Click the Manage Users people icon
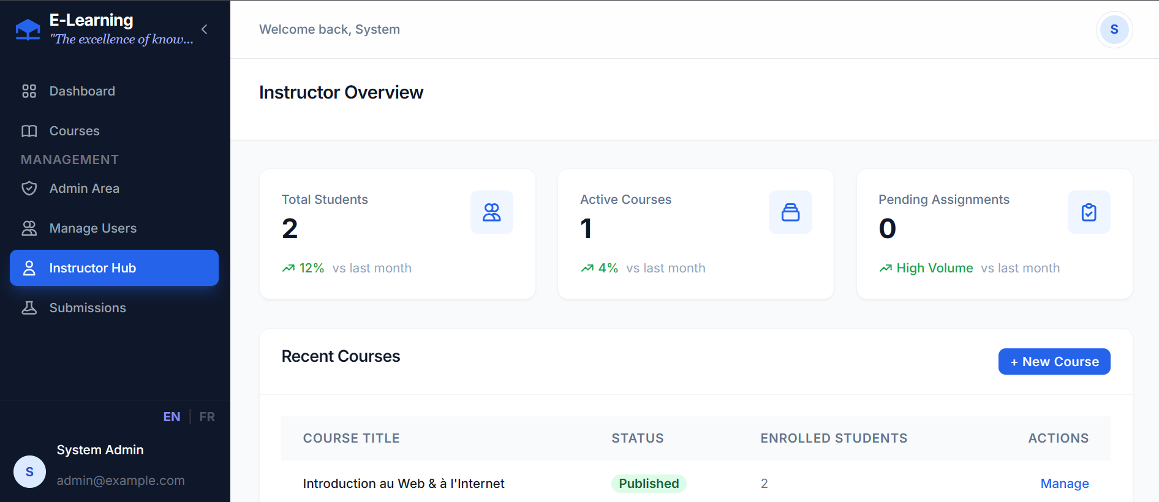The height and width of the screenshot is (502, 1159). [29, 228]
